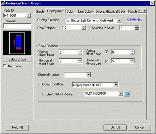This screenshot has width=156, height=134.
Task: Open the Display Direction dropdown
Action: click(119, 21)
